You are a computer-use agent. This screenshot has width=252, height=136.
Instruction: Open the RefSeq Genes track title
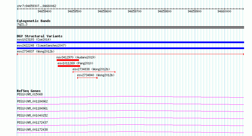coord(29,91)
